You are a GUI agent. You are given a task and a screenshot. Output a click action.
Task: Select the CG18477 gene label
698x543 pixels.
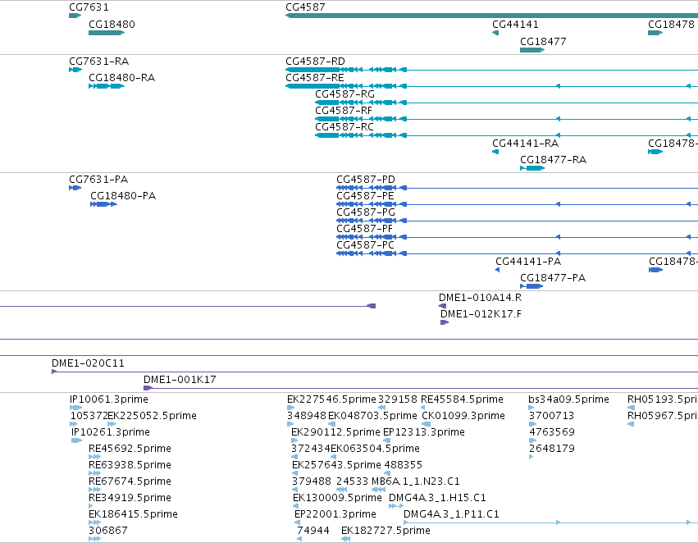click(x=543, y=41)
